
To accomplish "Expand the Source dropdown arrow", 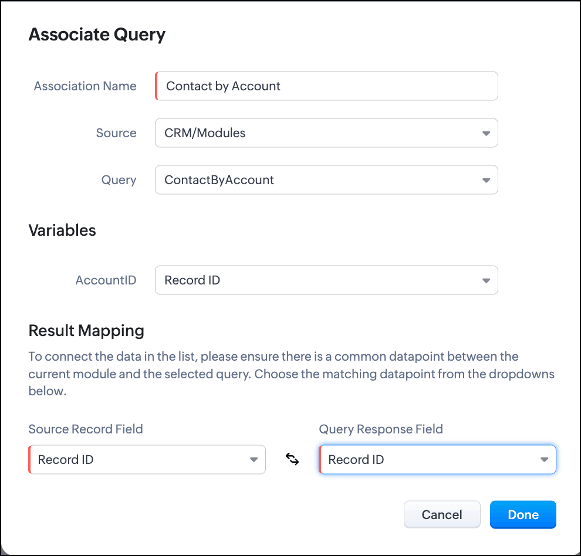I will [486, 133].
